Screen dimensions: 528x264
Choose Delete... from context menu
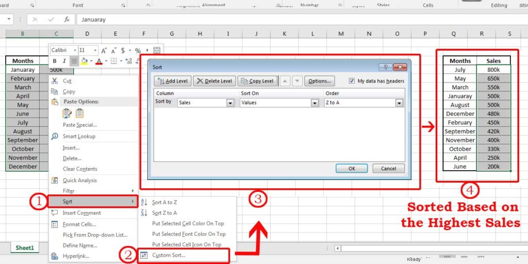coord(72,158)
